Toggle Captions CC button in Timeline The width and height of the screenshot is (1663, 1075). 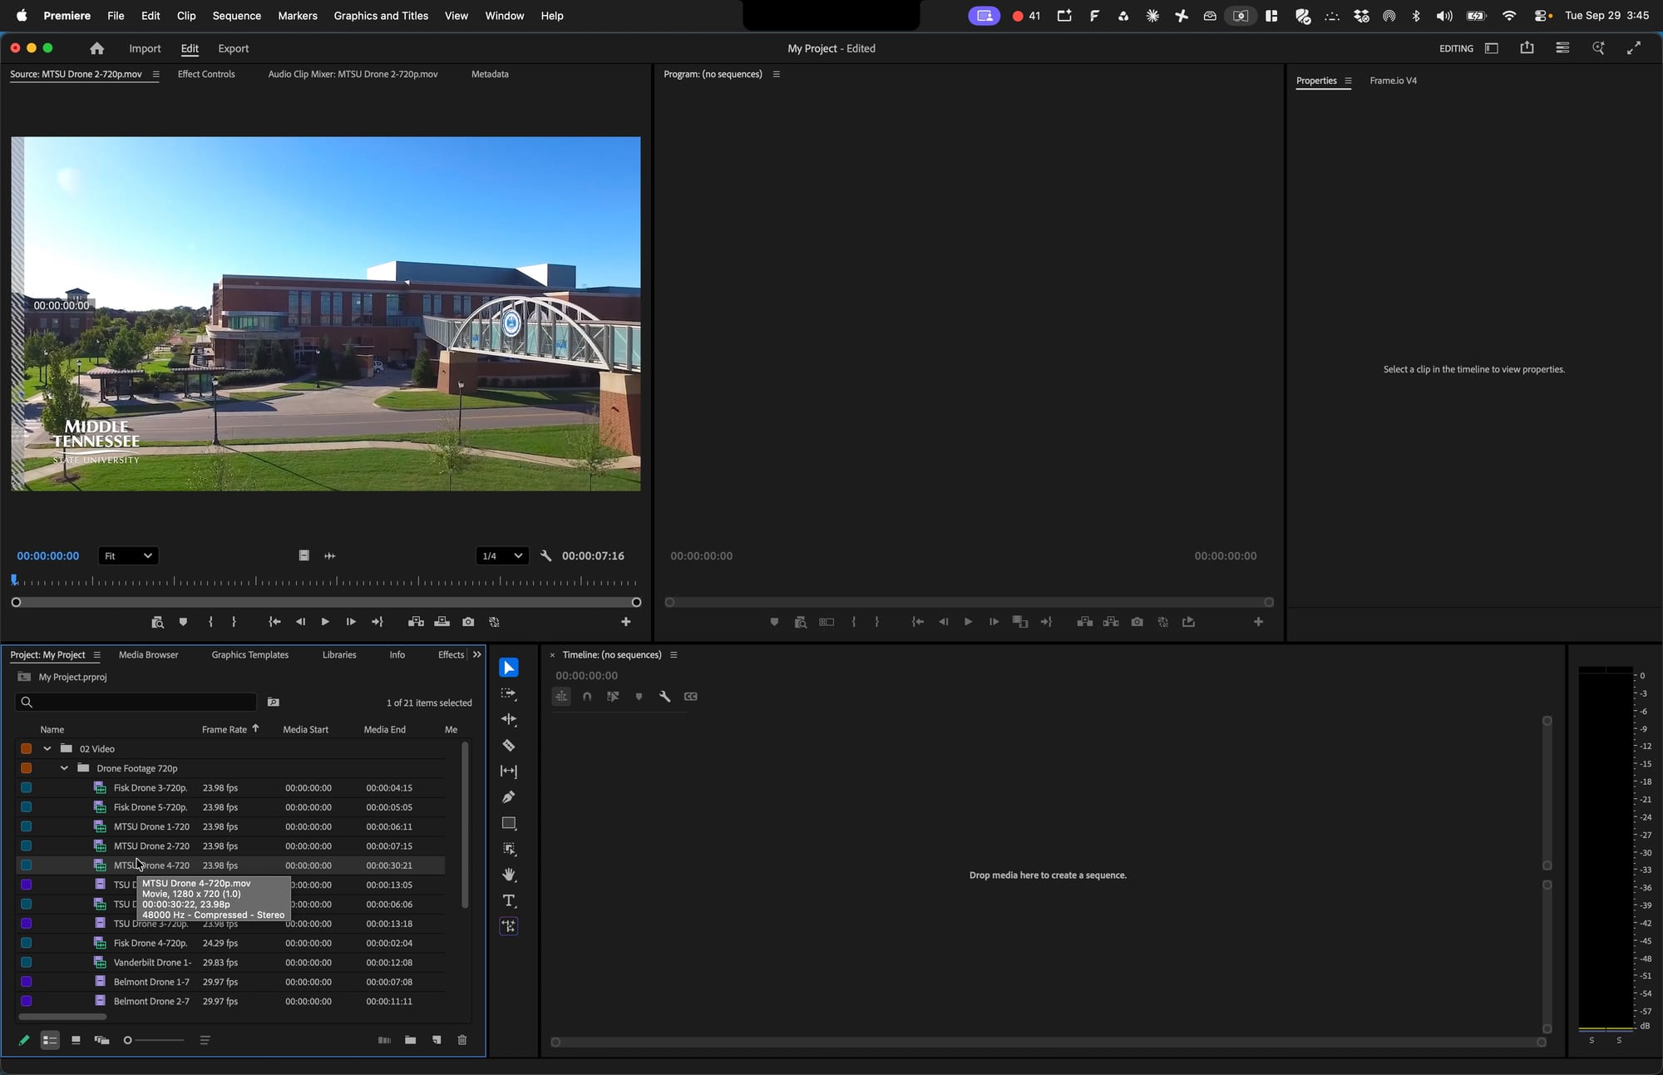pos(690,697)
